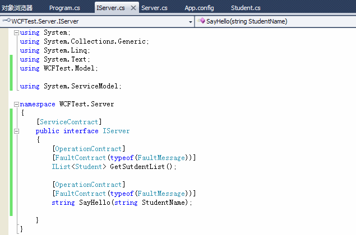
Task: Click the Student type inside IList
Action: [89, 167]
